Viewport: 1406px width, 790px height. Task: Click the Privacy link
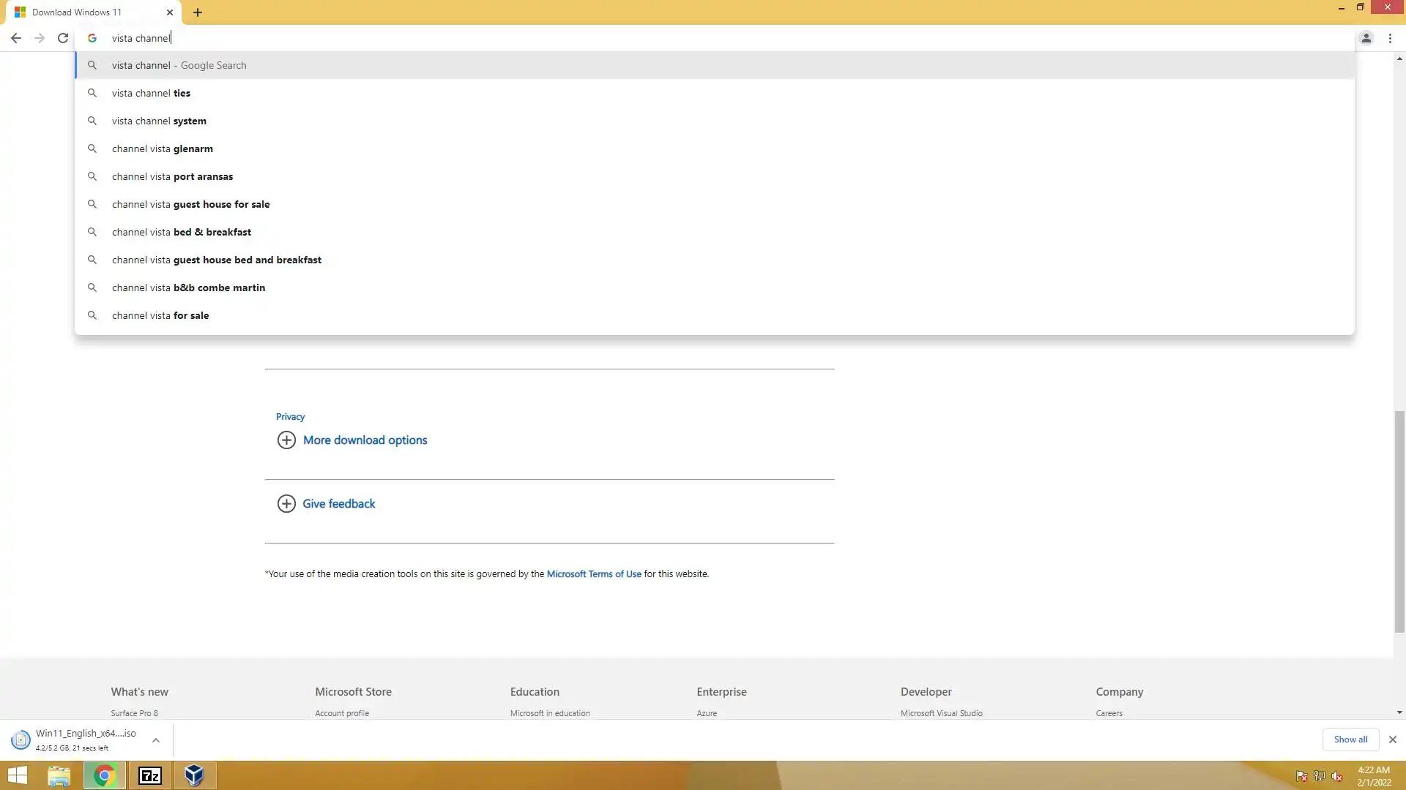pos(290,417)
